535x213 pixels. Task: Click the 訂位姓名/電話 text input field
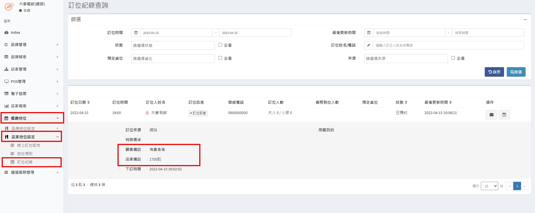click(x=448, y=45)
